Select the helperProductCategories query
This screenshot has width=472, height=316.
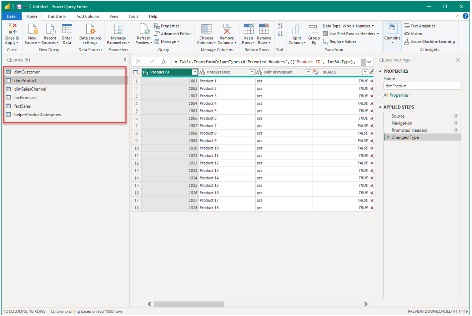tap(66, 114)
